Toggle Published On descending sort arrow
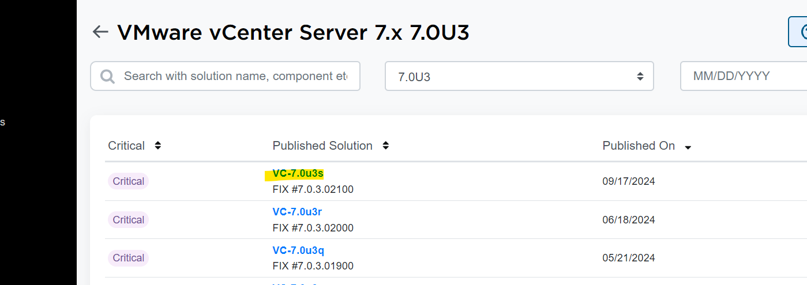The image size is (807, 285). [x=688, y=147]
